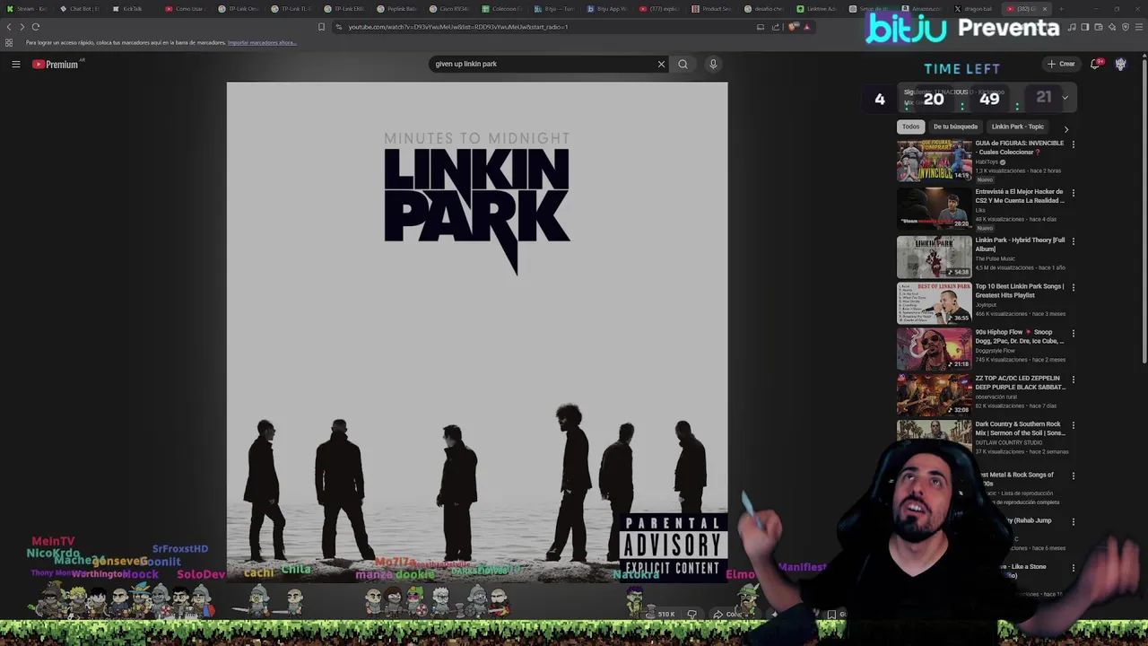Click the cast screen icon in address bar
This screenshot has height=646, width=1148.
pyautogui.click(x=761, y=27)
